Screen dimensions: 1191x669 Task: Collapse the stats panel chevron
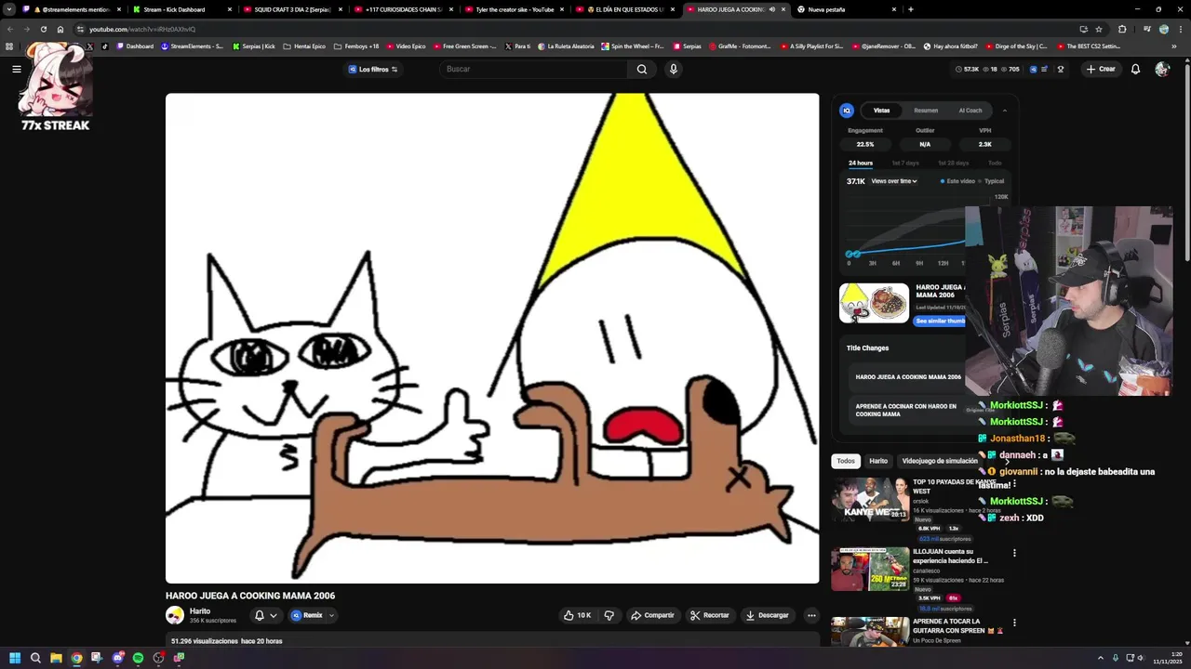point(1004,111)
